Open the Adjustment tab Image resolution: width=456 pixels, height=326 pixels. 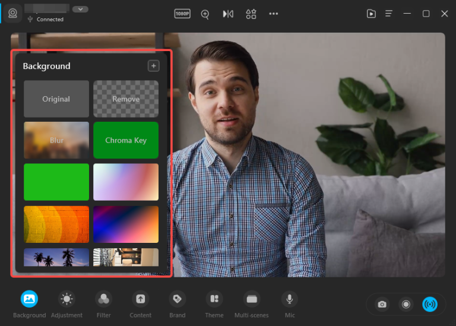(x=66, y=304)
